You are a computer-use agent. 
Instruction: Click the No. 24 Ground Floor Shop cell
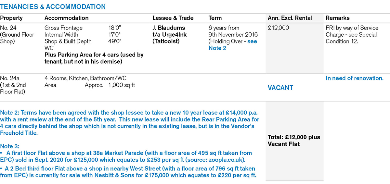coord(17,34)
